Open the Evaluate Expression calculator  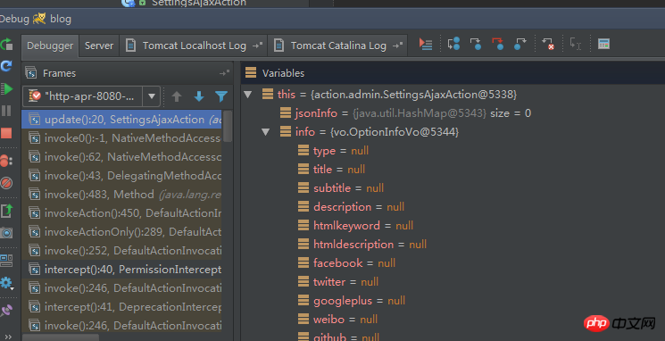[x=603, y=43]
